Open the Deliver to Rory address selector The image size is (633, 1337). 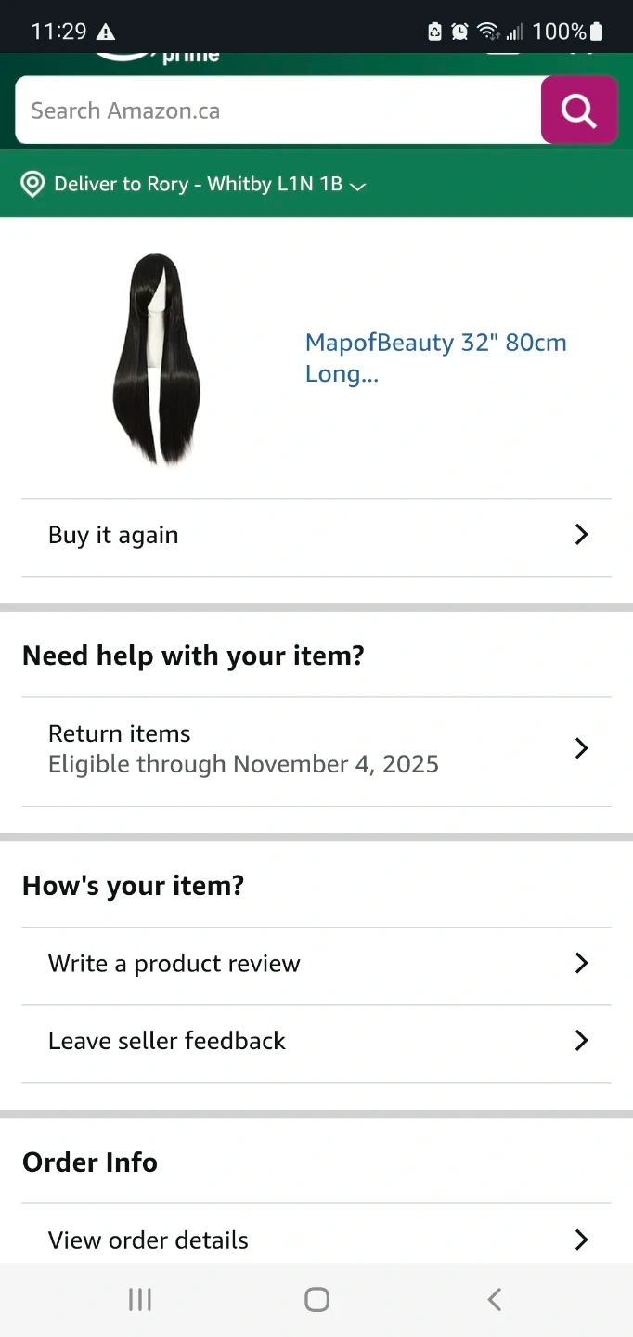(x=209, y=184)
